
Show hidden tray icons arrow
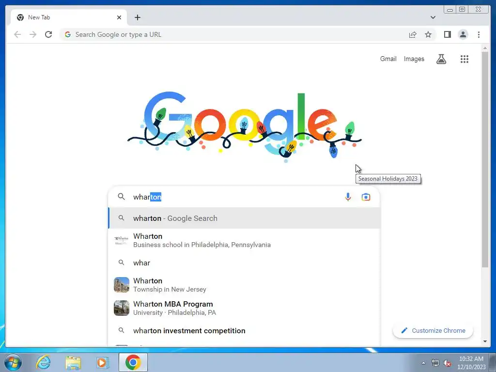pyautogui.click(x=423, y=363)
